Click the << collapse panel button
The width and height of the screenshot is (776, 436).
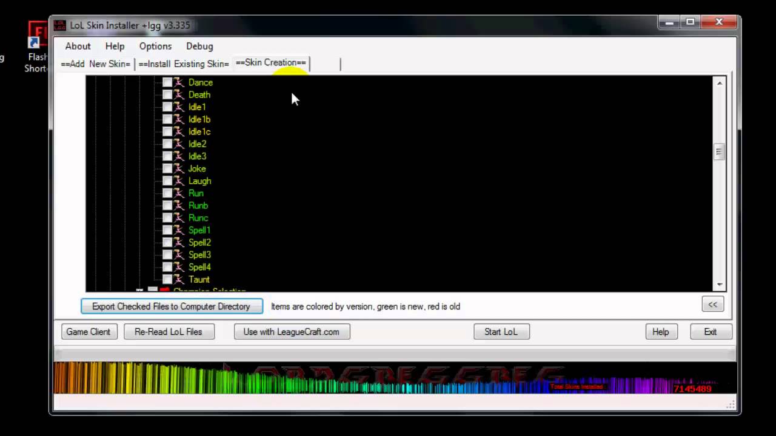click(713, 305)
